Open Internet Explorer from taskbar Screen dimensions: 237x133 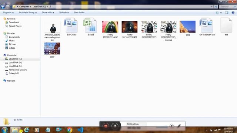26,130
